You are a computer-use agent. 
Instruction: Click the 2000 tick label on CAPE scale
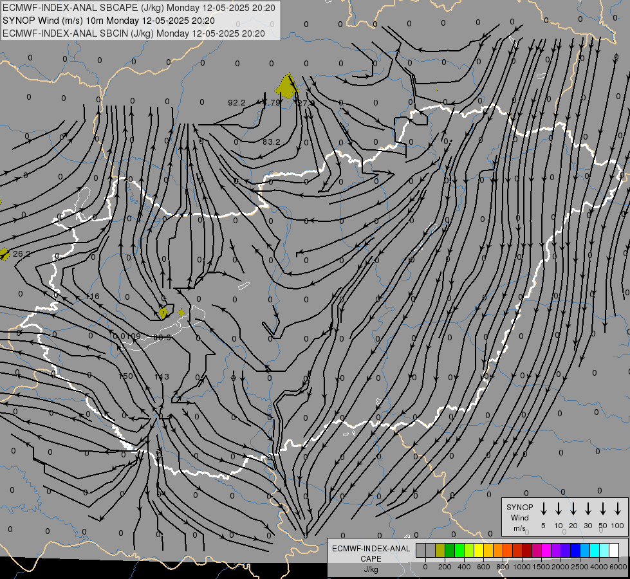[561, 567]
